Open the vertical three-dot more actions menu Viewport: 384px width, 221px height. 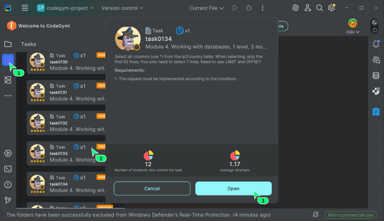coord(262,8)
